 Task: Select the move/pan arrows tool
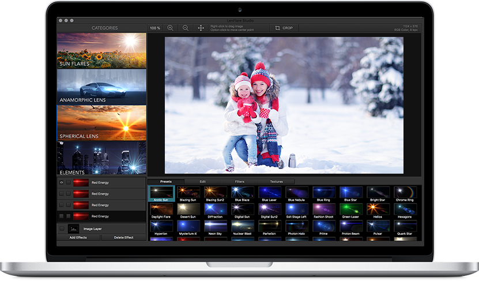coord(201,28)
